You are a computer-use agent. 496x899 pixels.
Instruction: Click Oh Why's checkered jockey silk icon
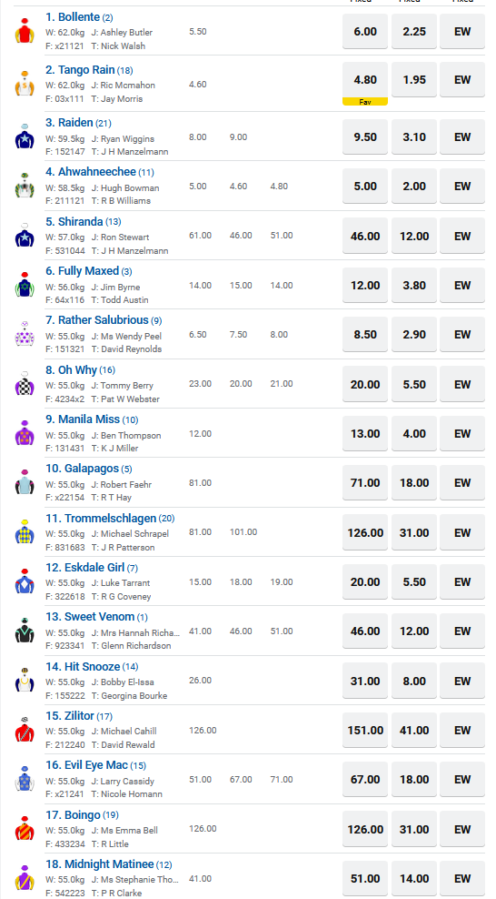click(x=25, y=384)
